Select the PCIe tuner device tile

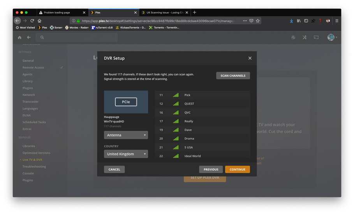126,102
